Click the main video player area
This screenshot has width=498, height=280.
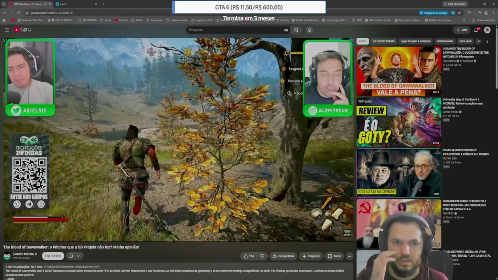(x=178, y=139)
